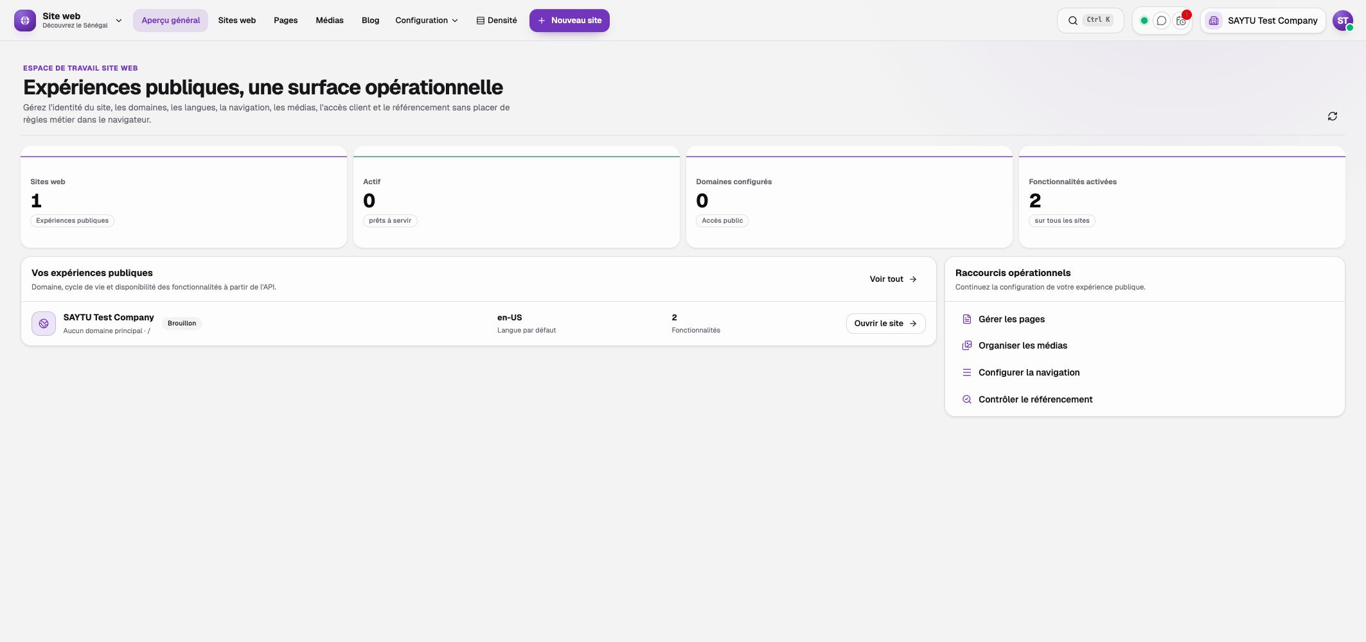
Task: Click the magnifier icon beside Contrôler le référencement
Action: (967, 399)
